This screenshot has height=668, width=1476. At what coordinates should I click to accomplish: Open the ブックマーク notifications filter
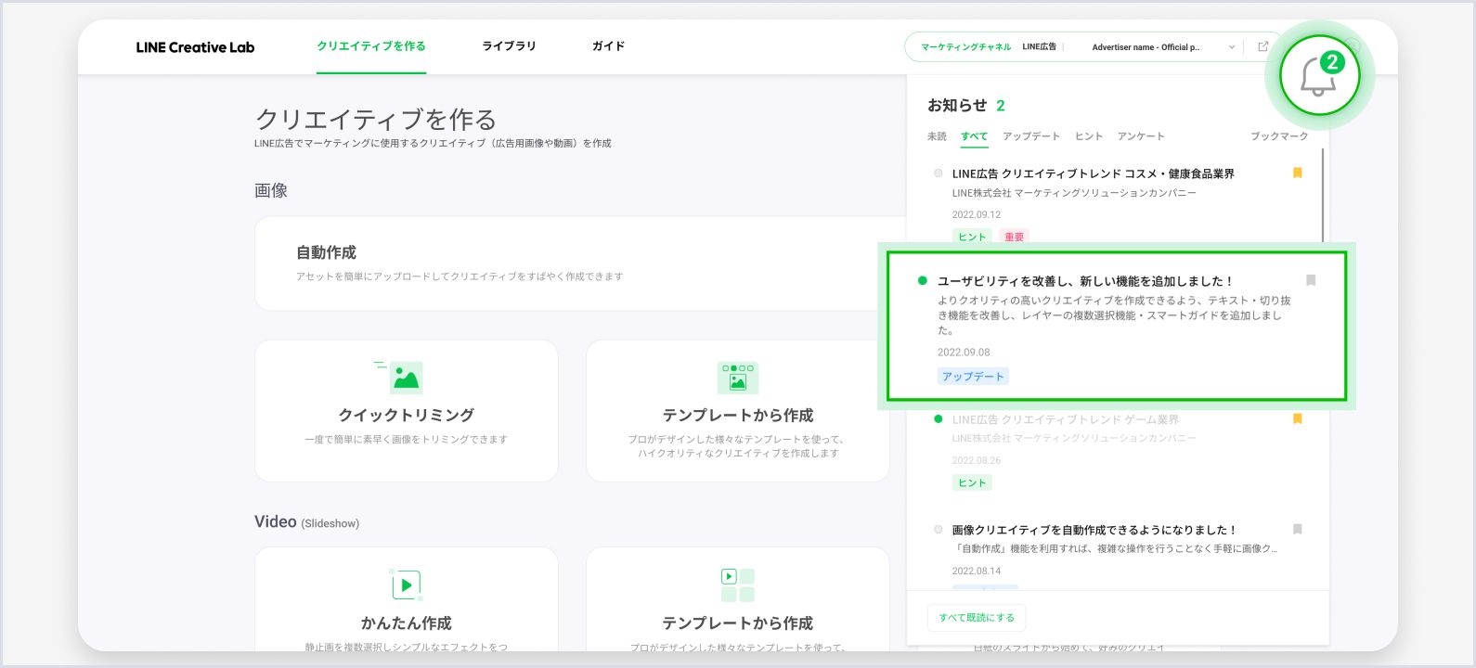pos(1278,136)
